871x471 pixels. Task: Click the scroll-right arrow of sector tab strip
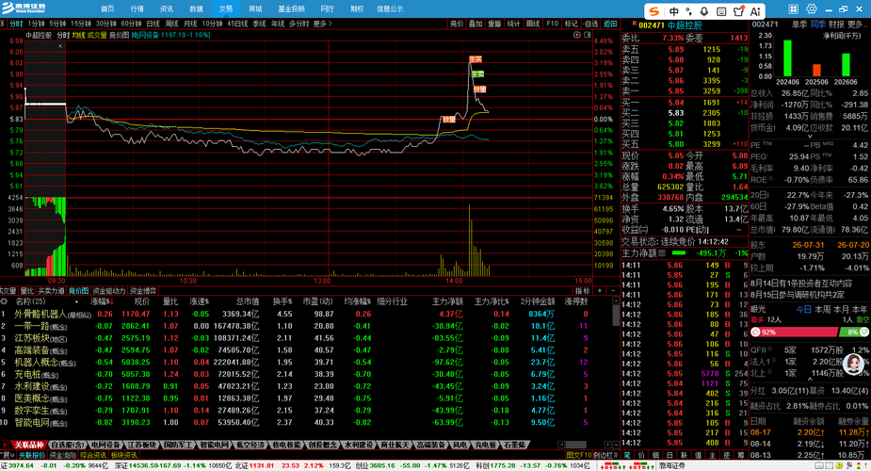[607, 445]
